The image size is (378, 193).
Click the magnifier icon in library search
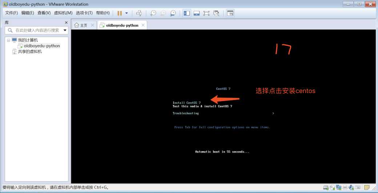click(10, 31)
